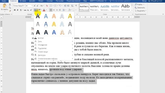Click the Общий доступ share button
The height and width of the screenshot is (93, 165).
coord(155,1)
